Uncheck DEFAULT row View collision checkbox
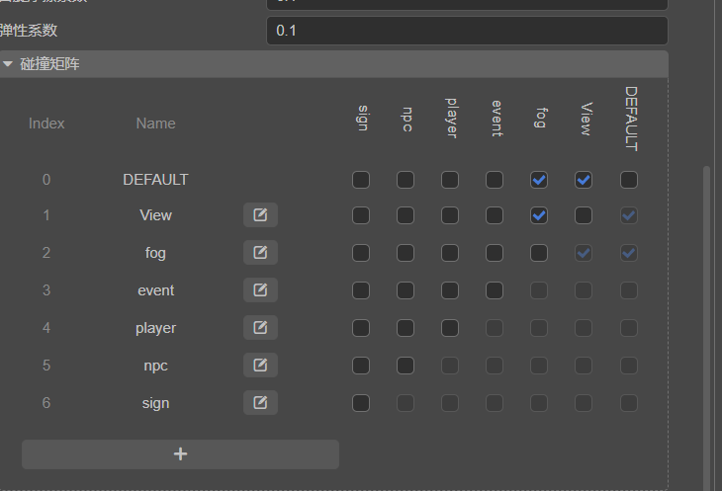The width and height of the screenshot is (722, 491). (x=584, y=180)
